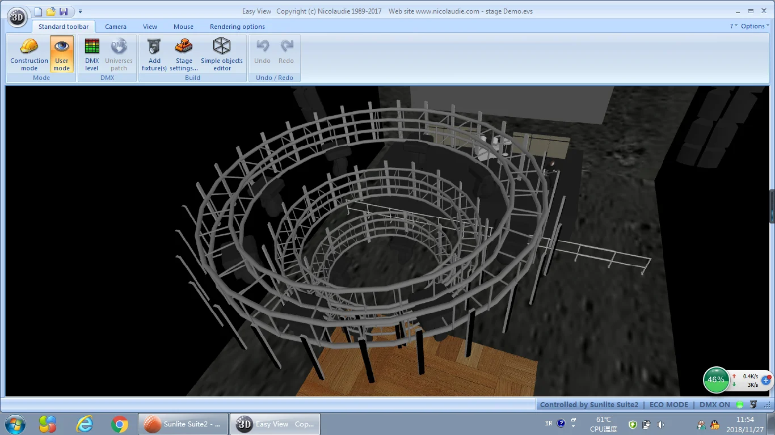Expand the quick access toolbar customize arrow
The width and height of the screenshot is (775, 435).
(80, 12)
